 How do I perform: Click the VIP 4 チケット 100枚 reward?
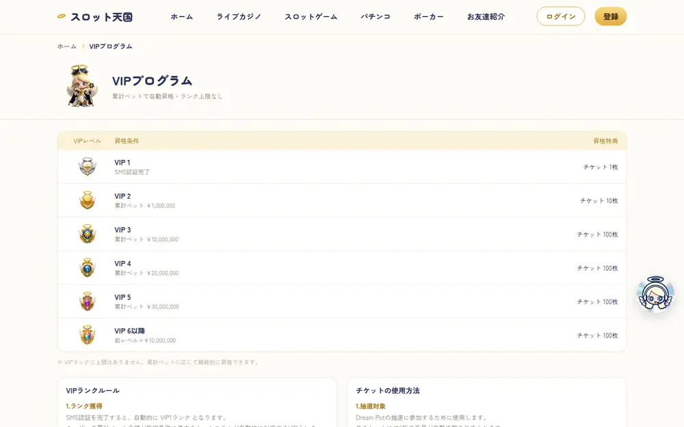[598, 268]
